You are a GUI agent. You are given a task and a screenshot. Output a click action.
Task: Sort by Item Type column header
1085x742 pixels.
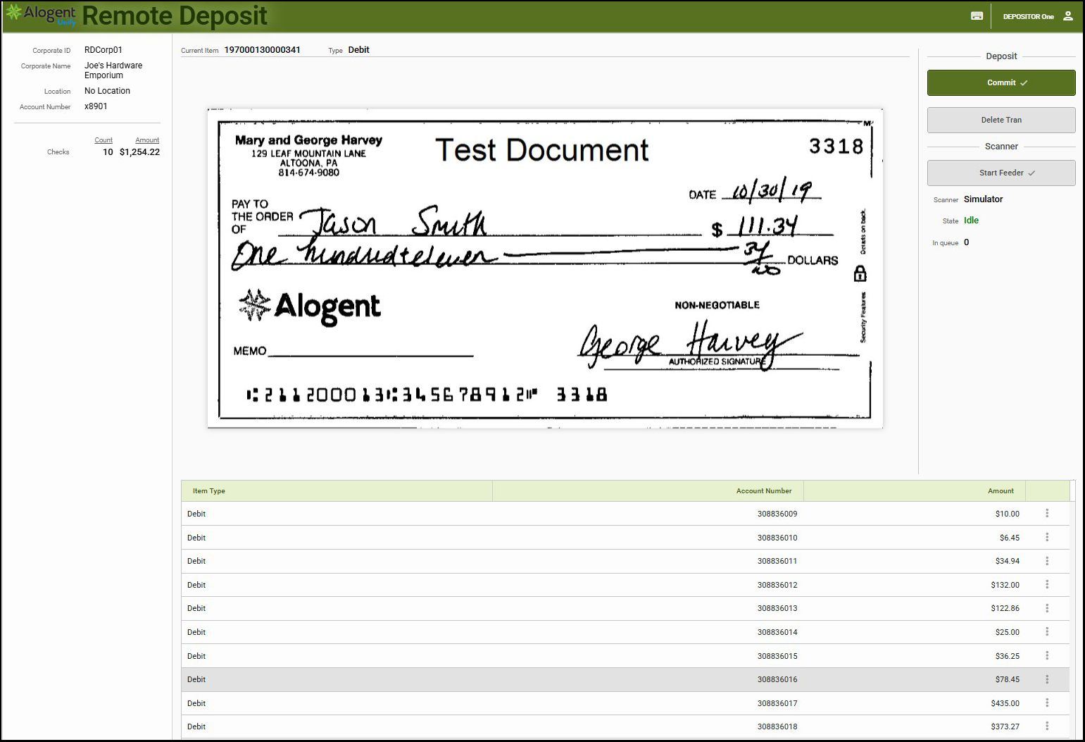[x=209, y=491]
